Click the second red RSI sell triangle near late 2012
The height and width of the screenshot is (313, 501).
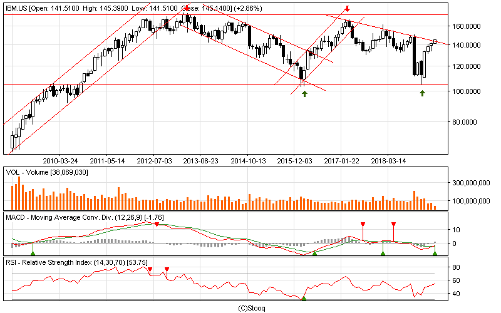(167, 270)
